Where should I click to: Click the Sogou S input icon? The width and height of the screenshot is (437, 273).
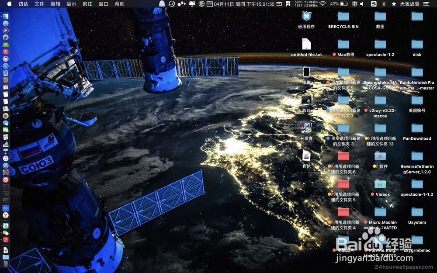[374, 3]
